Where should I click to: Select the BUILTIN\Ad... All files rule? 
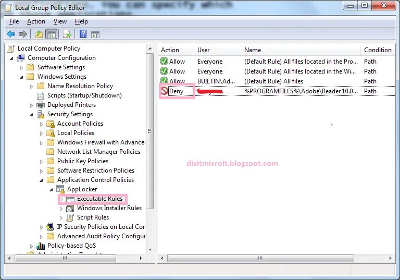coord(277,81)
